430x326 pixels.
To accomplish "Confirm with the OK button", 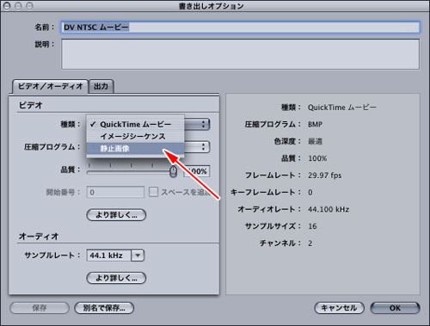I will tap(395, 308).
